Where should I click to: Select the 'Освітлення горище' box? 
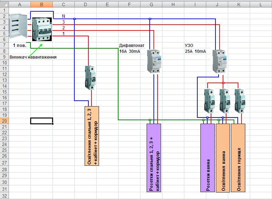(x=238, y=158)
